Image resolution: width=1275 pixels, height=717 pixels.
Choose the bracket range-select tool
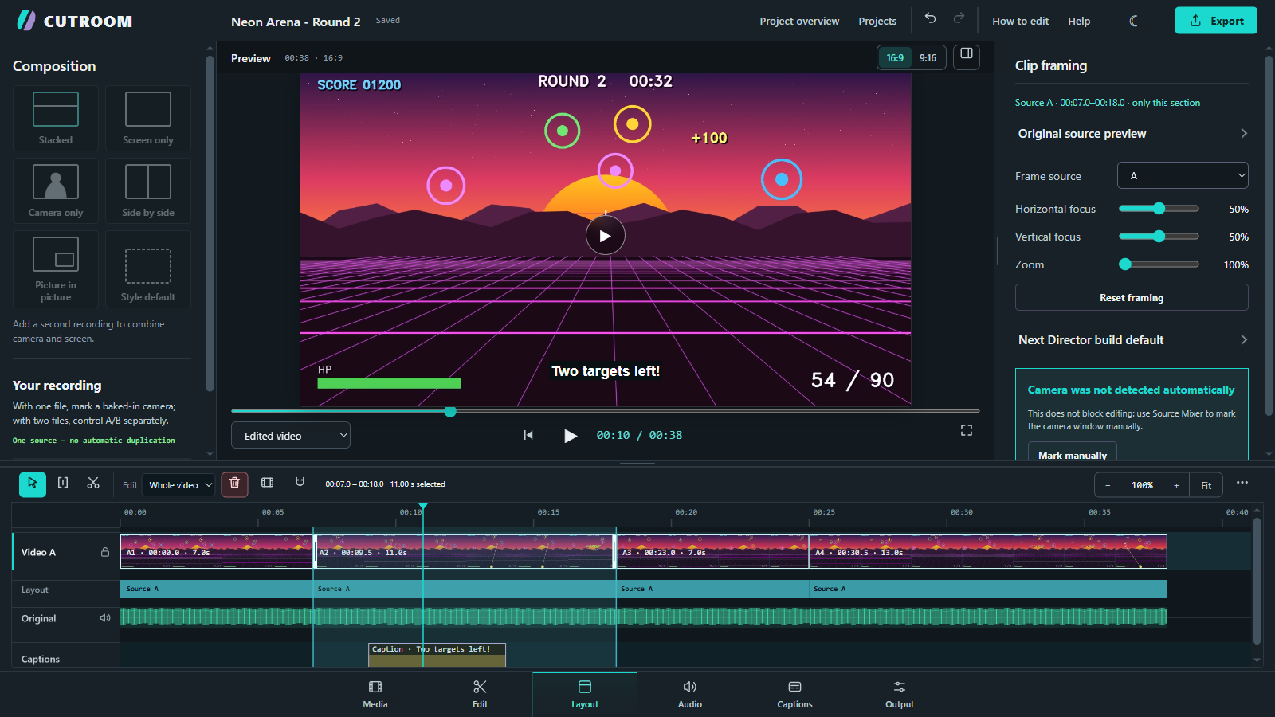pyautogui.click(x=63, y=483)
